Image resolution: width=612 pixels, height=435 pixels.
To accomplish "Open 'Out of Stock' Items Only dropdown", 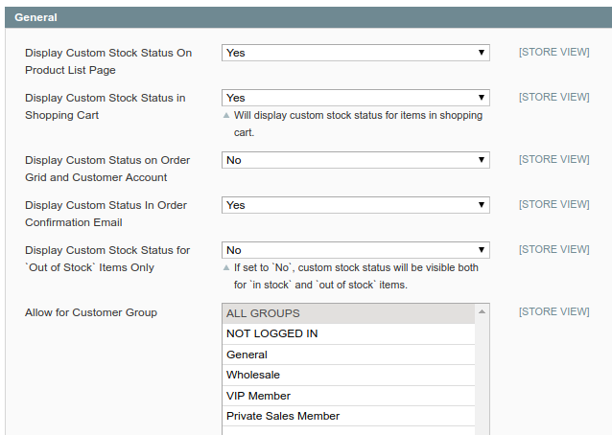I will pyautogui.click(x=355, y=250).
